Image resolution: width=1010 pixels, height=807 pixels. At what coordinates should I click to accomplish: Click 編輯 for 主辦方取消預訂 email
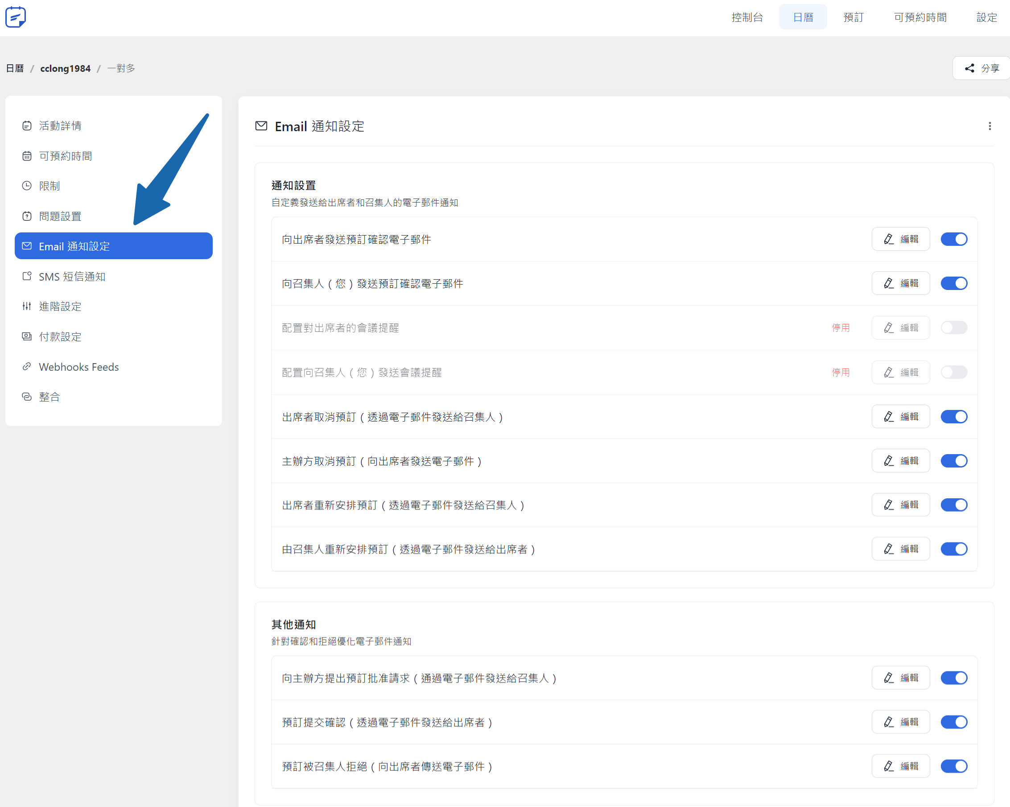pyautogui.click(x=900, y=461)
